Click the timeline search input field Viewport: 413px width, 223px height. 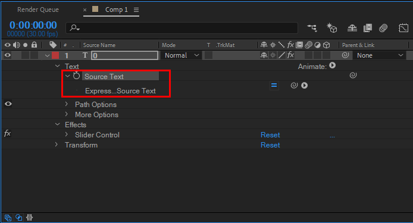(x=182, y=27)
